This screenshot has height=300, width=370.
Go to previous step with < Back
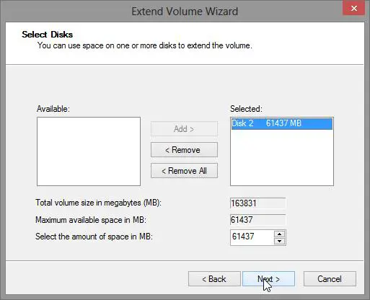click(x=214, y=279)
